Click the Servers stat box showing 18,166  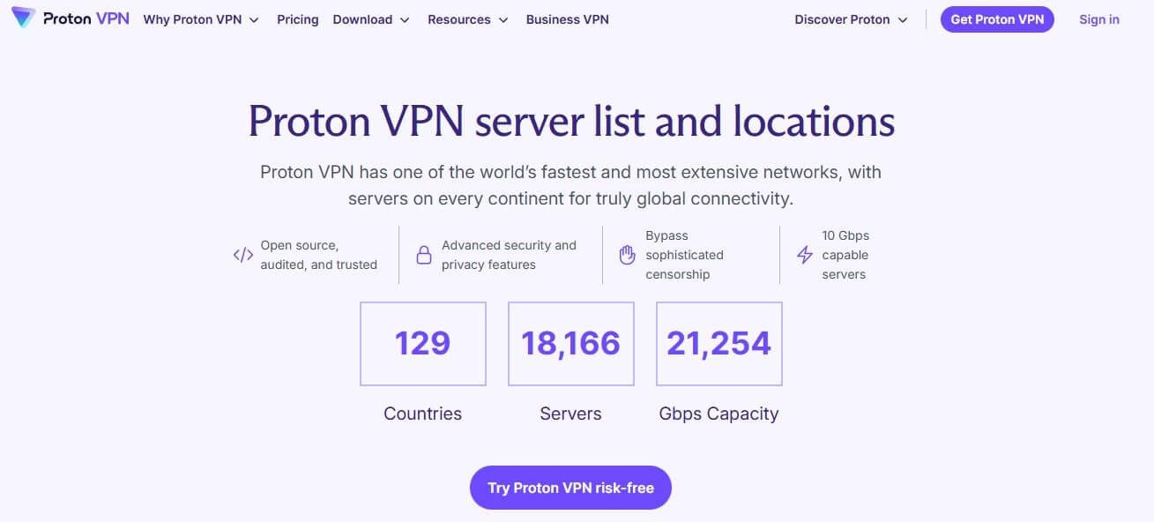coord(570,343)
